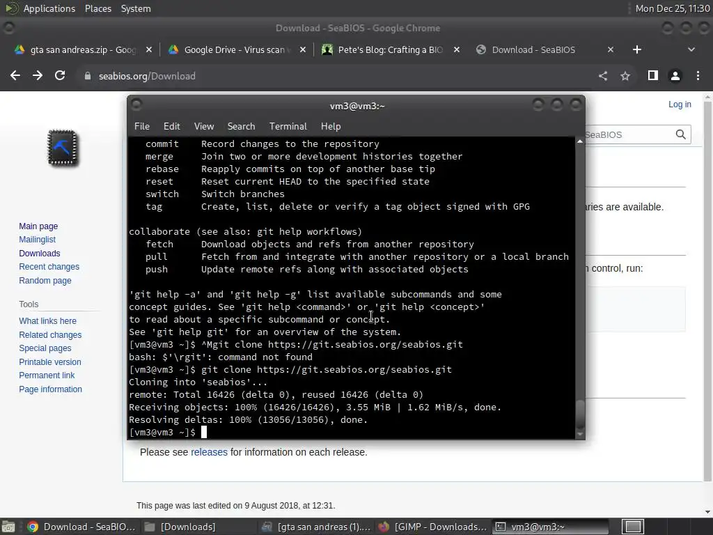
Task: Open Related changes link
Action: coord(50,335)
